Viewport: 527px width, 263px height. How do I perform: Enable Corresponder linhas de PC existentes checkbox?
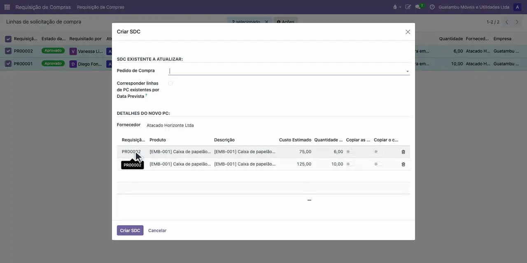170,83
